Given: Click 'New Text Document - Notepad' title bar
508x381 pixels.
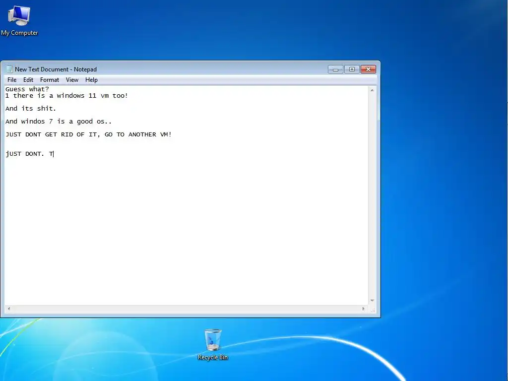Looking at the screenshot, I should click(56, 69).
